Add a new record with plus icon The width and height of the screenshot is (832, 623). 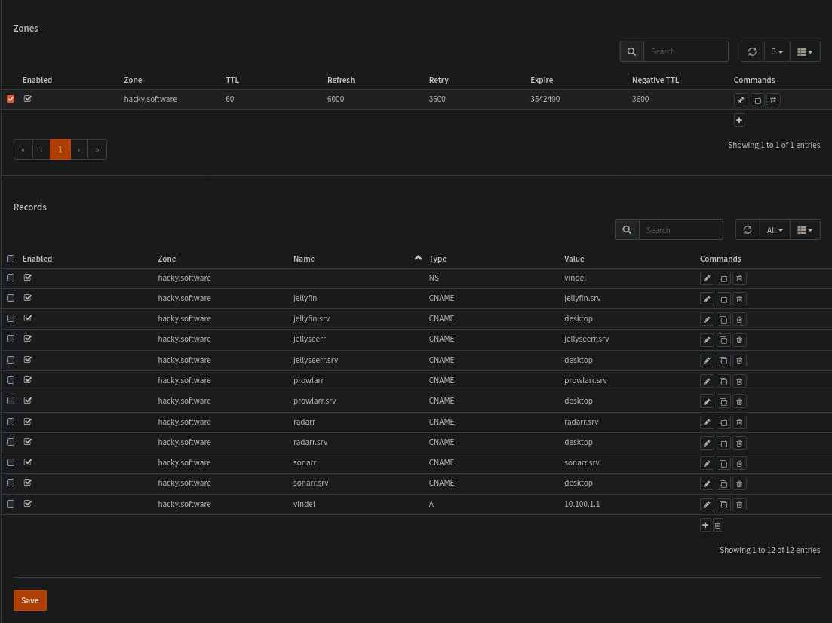705,525
